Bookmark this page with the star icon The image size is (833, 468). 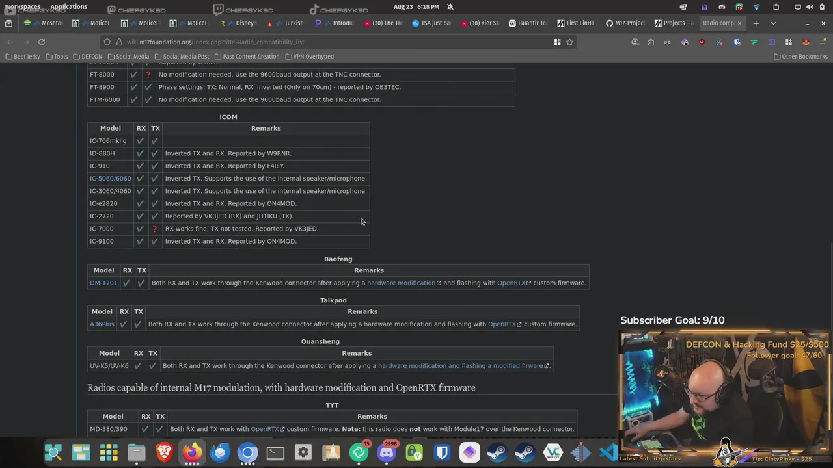click(x=569, y=42)
